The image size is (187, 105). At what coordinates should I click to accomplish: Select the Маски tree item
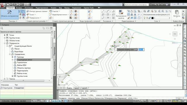point(17,49)
